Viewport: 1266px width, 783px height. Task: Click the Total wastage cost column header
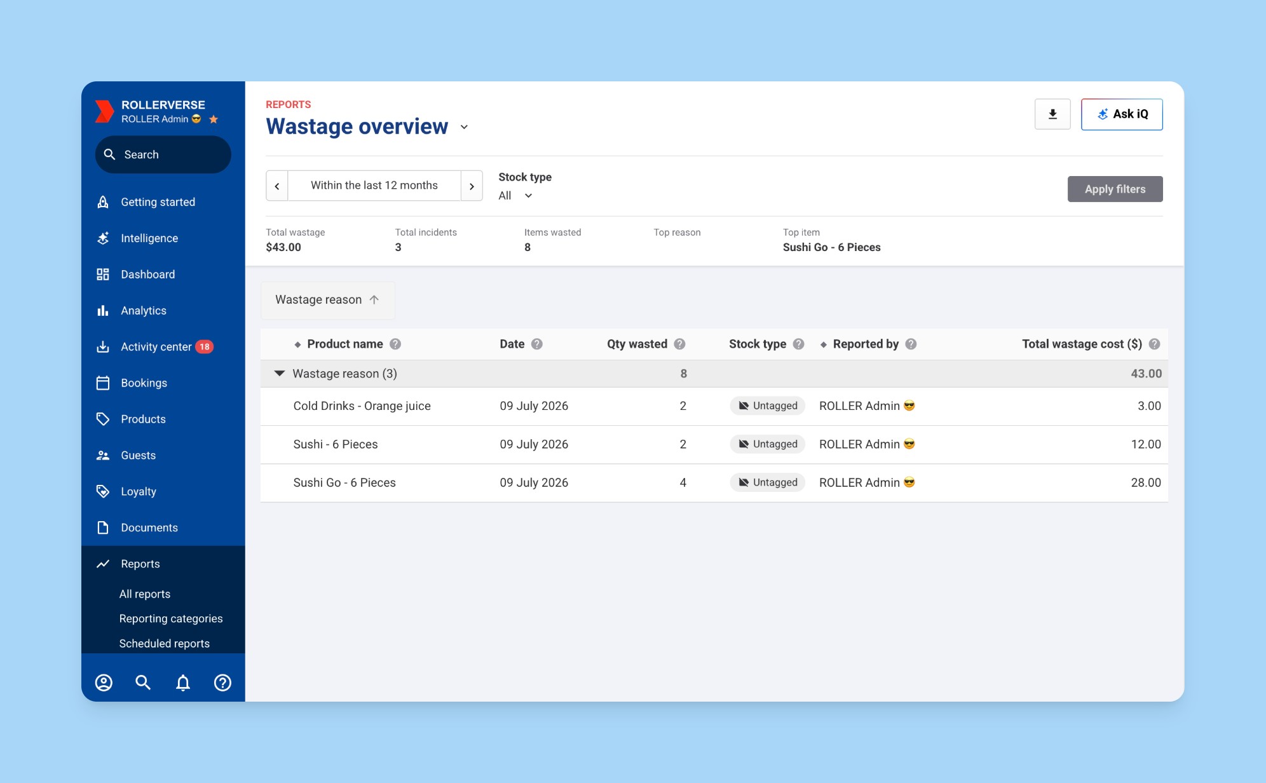[1082, 344]
